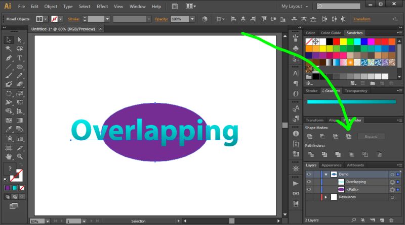This screenshot has width=405, height=225.
Task: Choose the Gradient tool
Action: (x=20, y=120)
